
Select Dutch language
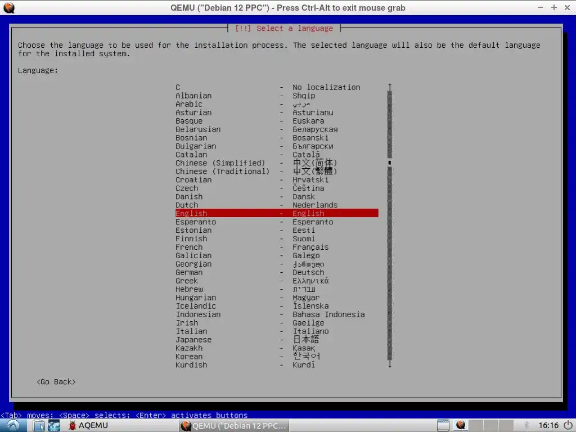point(277,205)
